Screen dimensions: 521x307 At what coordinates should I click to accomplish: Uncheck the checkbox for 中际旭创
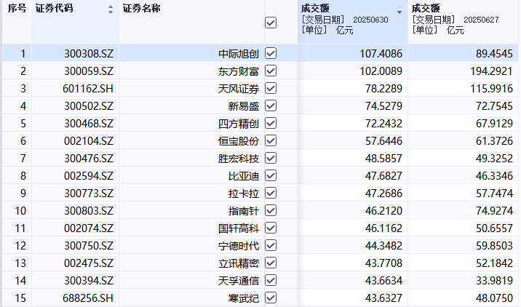(x=271, y=54)
